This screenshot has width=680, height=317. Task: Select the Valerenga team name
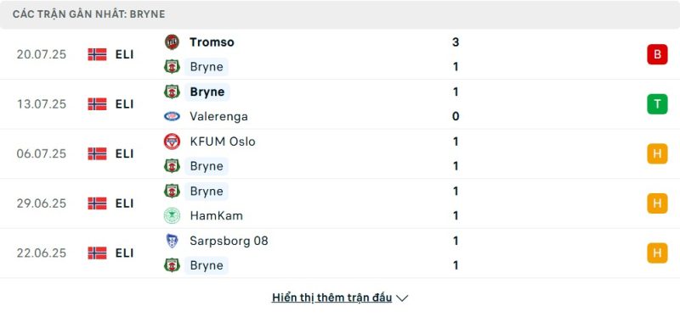(x=218, y=116)
